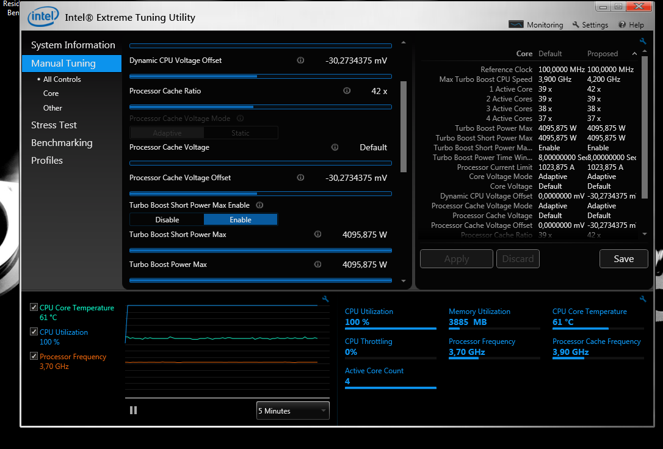
Task: Click info icon next to Processor Cache Voltage Mode
Action: [x=240, y=118]
